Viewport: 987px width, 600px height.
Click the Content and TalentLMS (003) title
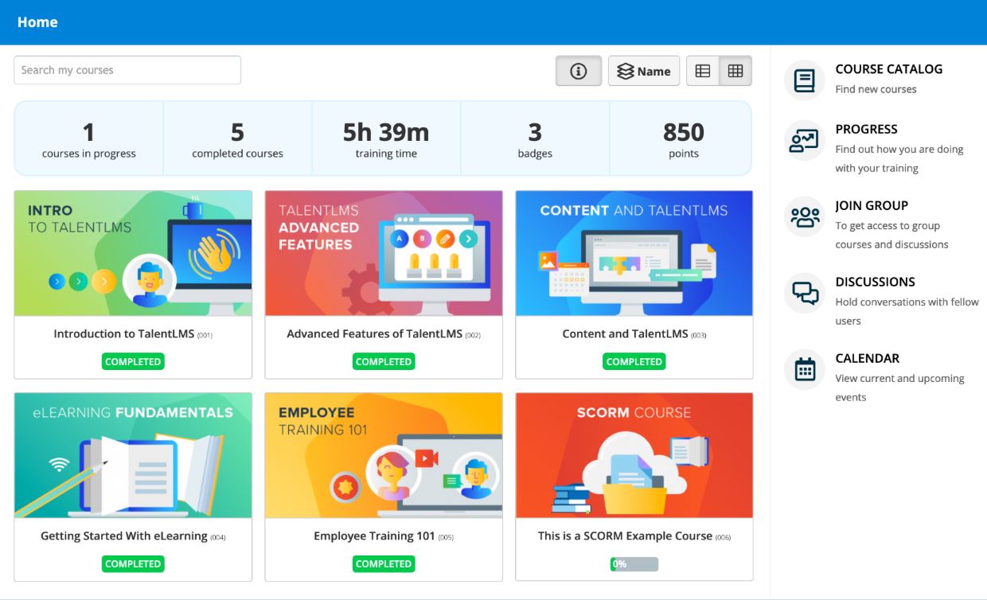click(x=634, y=334)
